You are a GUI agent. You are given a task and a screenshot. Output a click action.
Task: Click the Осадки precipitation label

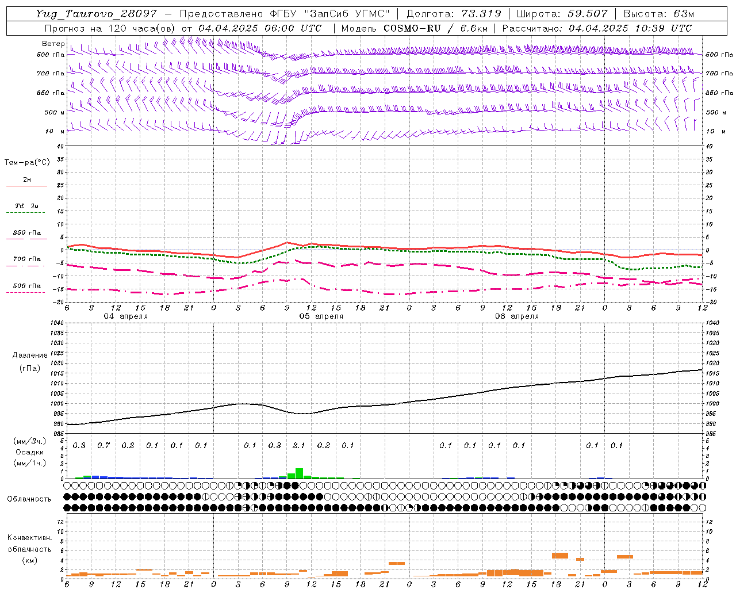29,452
